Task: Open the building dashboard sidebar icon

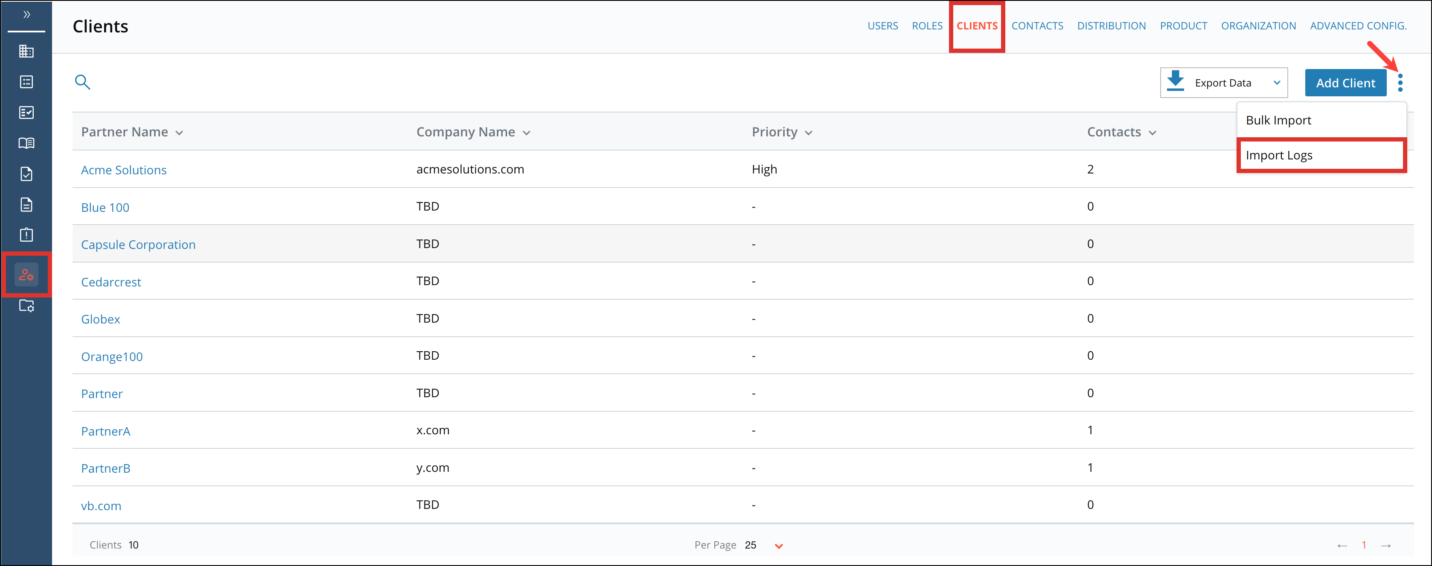Action: (x=26, y=51)
